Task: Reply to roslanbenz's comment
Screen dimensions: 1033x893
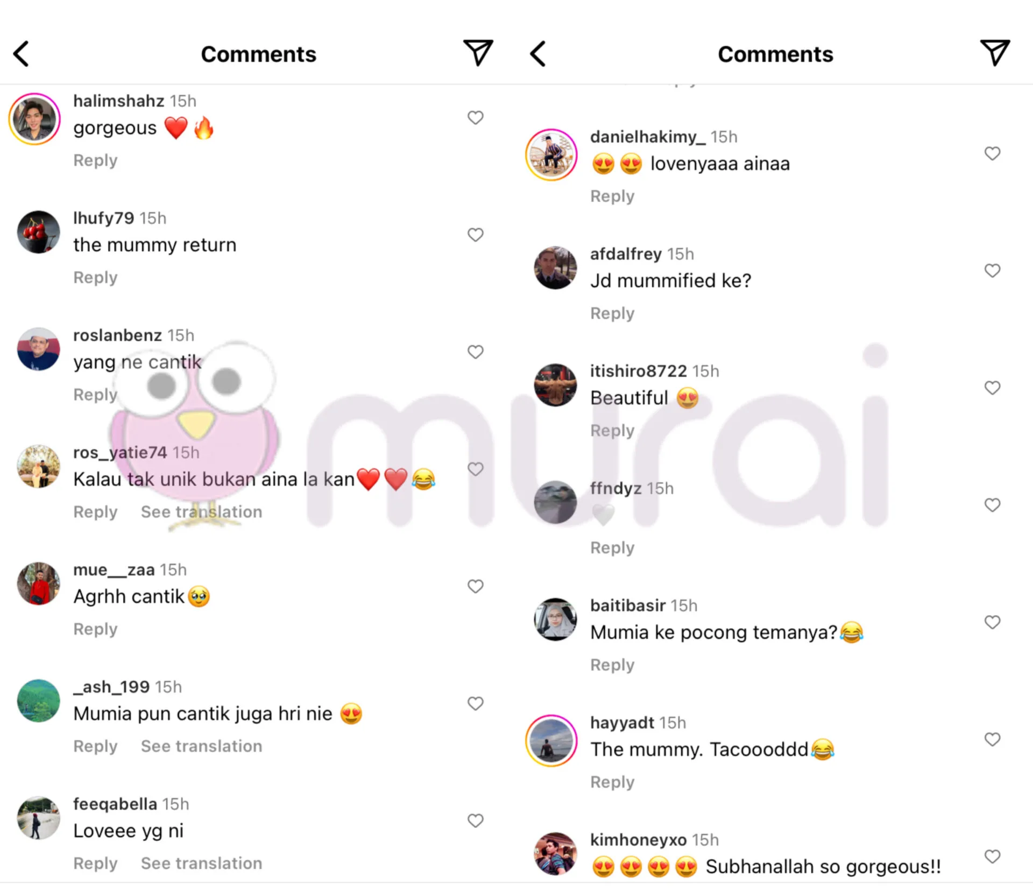Action: [x=95, y=394]
